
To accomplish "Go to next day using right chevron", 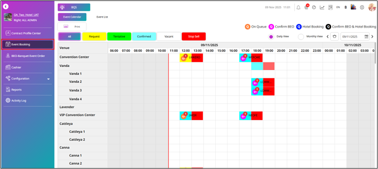I will click(x=372, y=36).
